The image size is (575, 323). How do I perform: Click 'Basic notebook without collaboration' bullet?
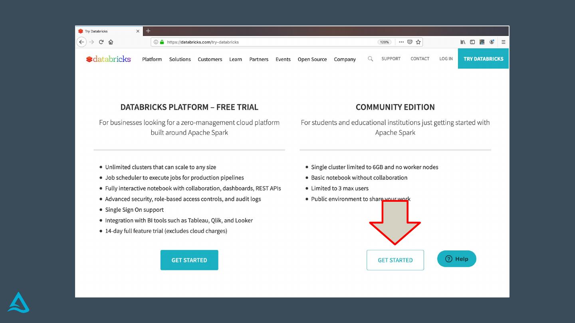pyautogui.click(x=359, y=178)
